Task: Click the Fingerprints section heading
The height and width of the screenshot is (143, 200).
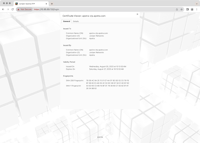Action: (x=68, y=76)
